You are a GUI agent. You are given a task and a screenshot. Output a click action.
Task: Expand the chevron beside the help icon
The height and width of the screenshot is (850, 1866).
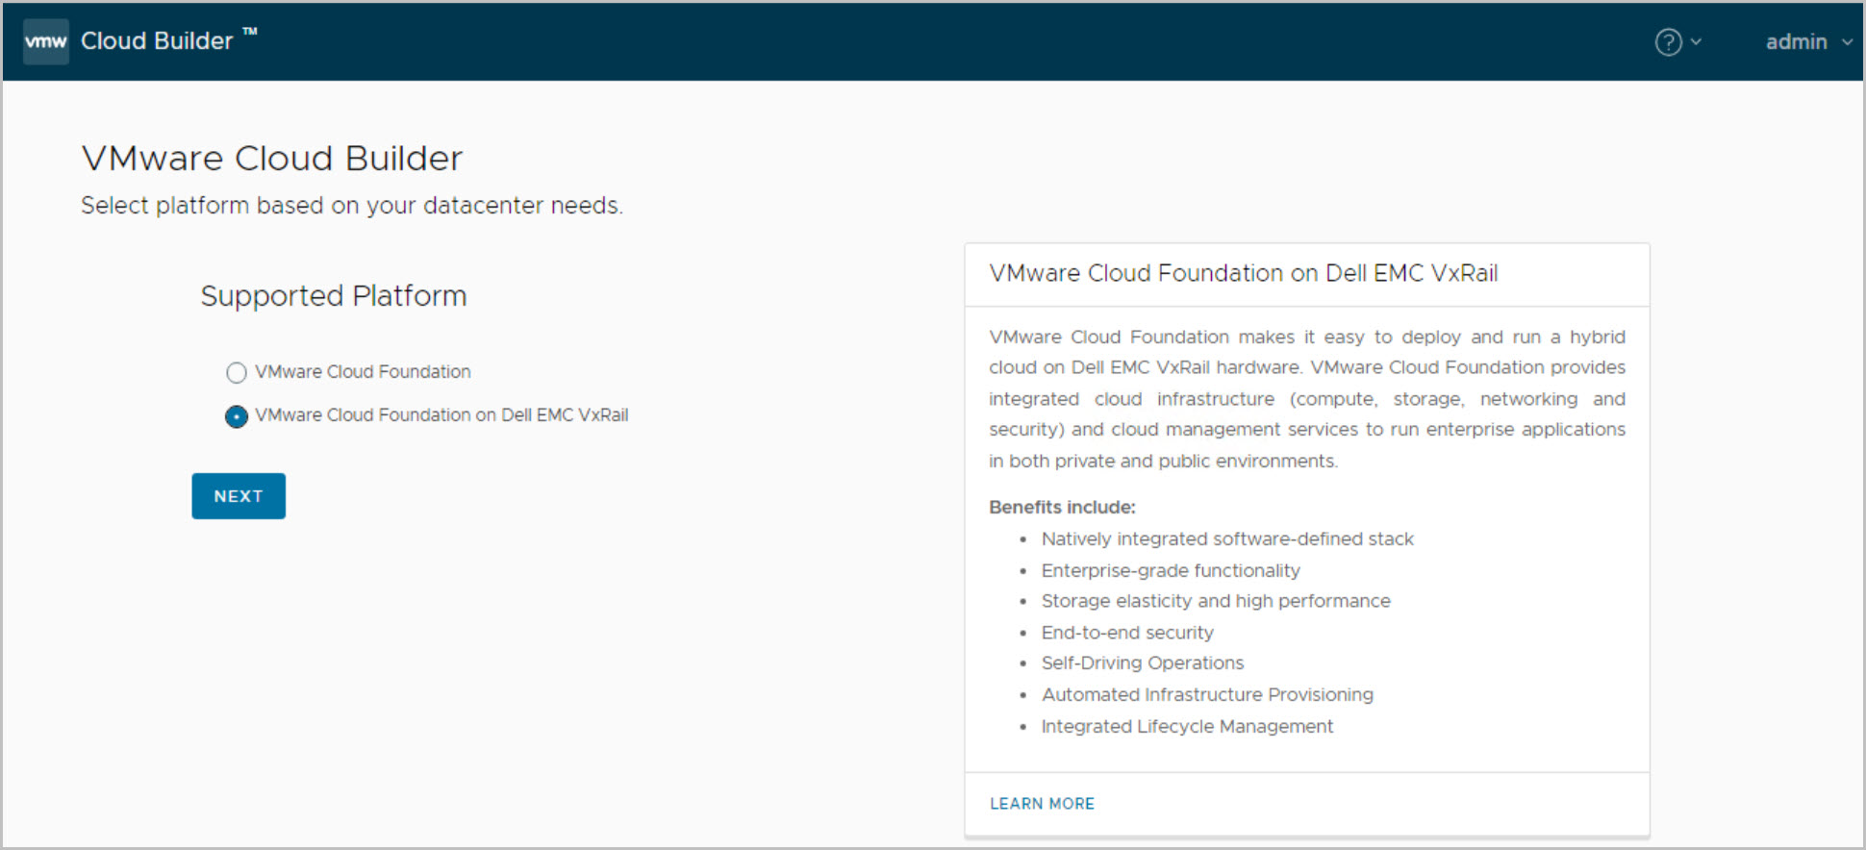tap(1696, 41)
